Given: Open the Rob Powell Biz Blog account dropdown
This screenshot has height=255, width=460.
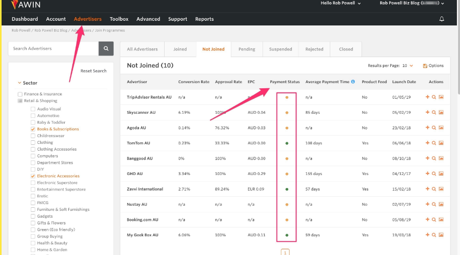Looking at the screenshot, I should (x=412, y=3).
